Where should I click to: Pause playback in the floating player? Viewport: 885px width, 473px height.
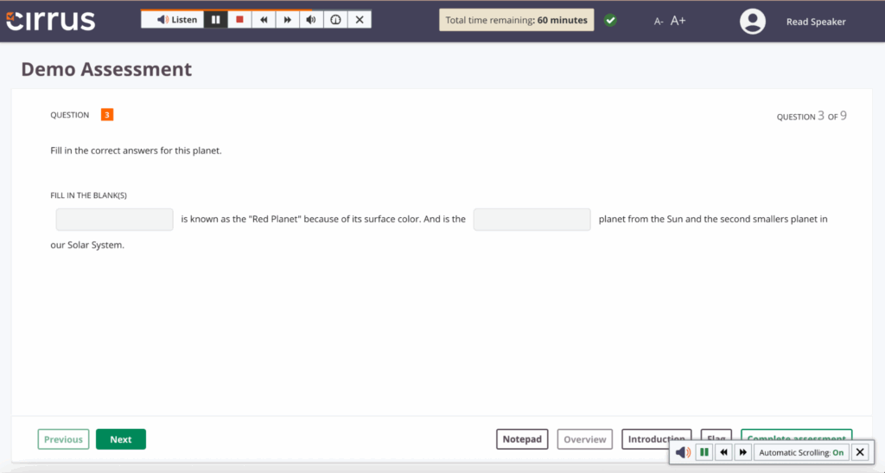704,452
